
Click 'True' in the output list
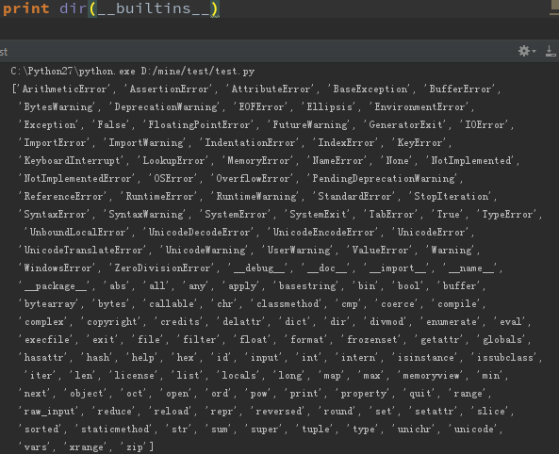coord(448,214)
